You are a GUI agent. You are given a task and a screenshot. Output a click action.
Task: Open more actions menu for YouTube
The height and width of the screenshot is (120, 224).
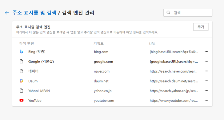tap(206, 100)
